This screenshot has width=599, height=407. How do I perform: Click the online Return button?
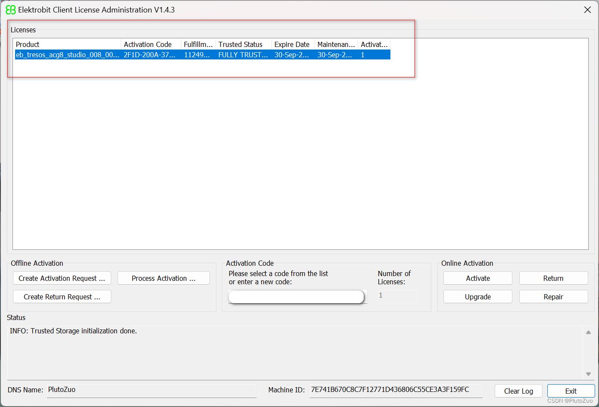553,278
